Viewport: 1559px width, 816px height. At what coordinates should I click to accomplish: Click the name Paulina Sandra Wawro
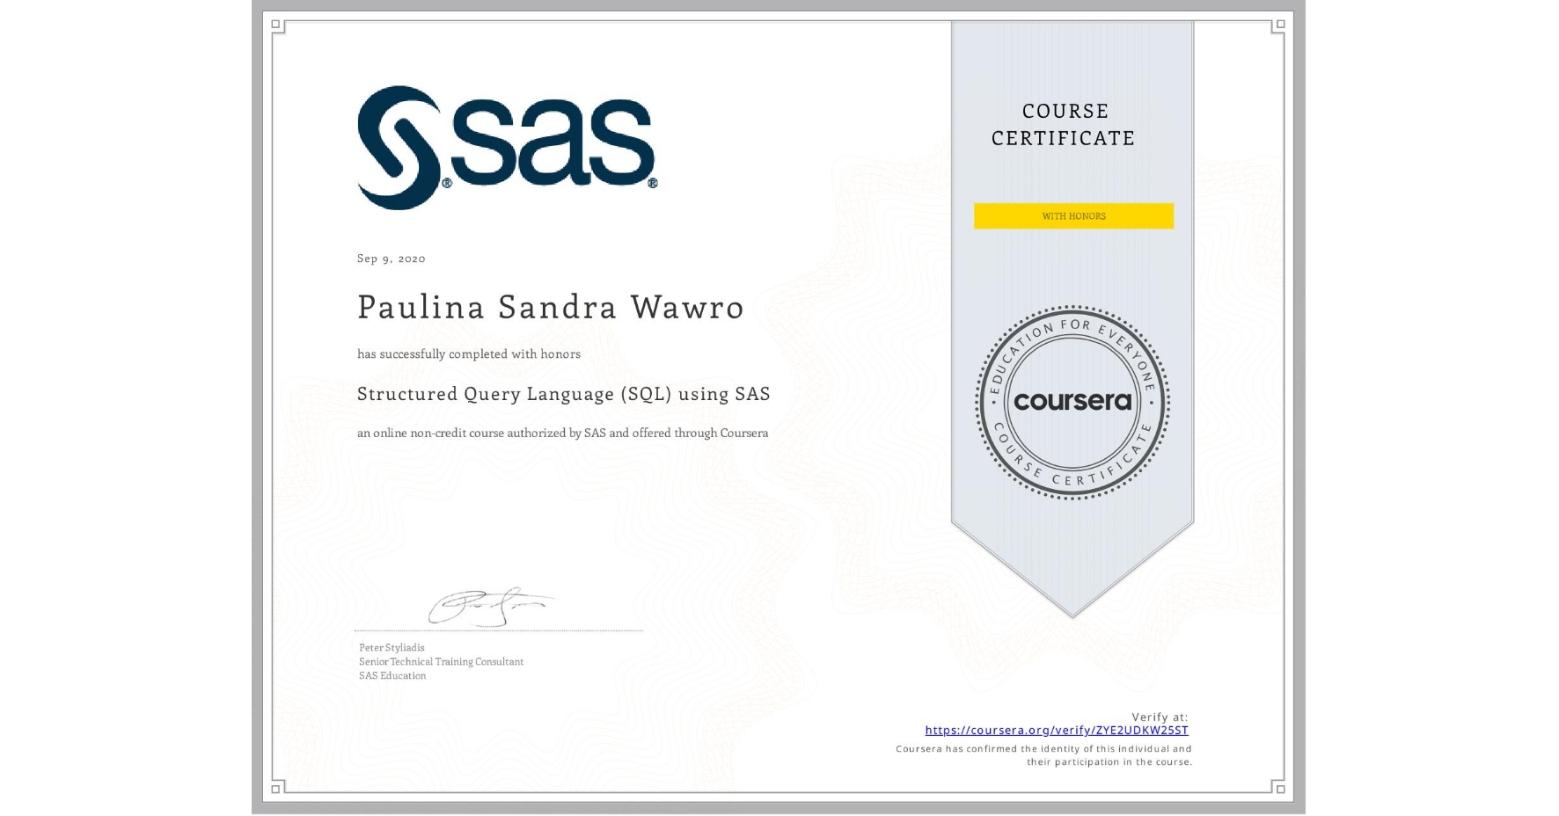click(x=549, y=307)
